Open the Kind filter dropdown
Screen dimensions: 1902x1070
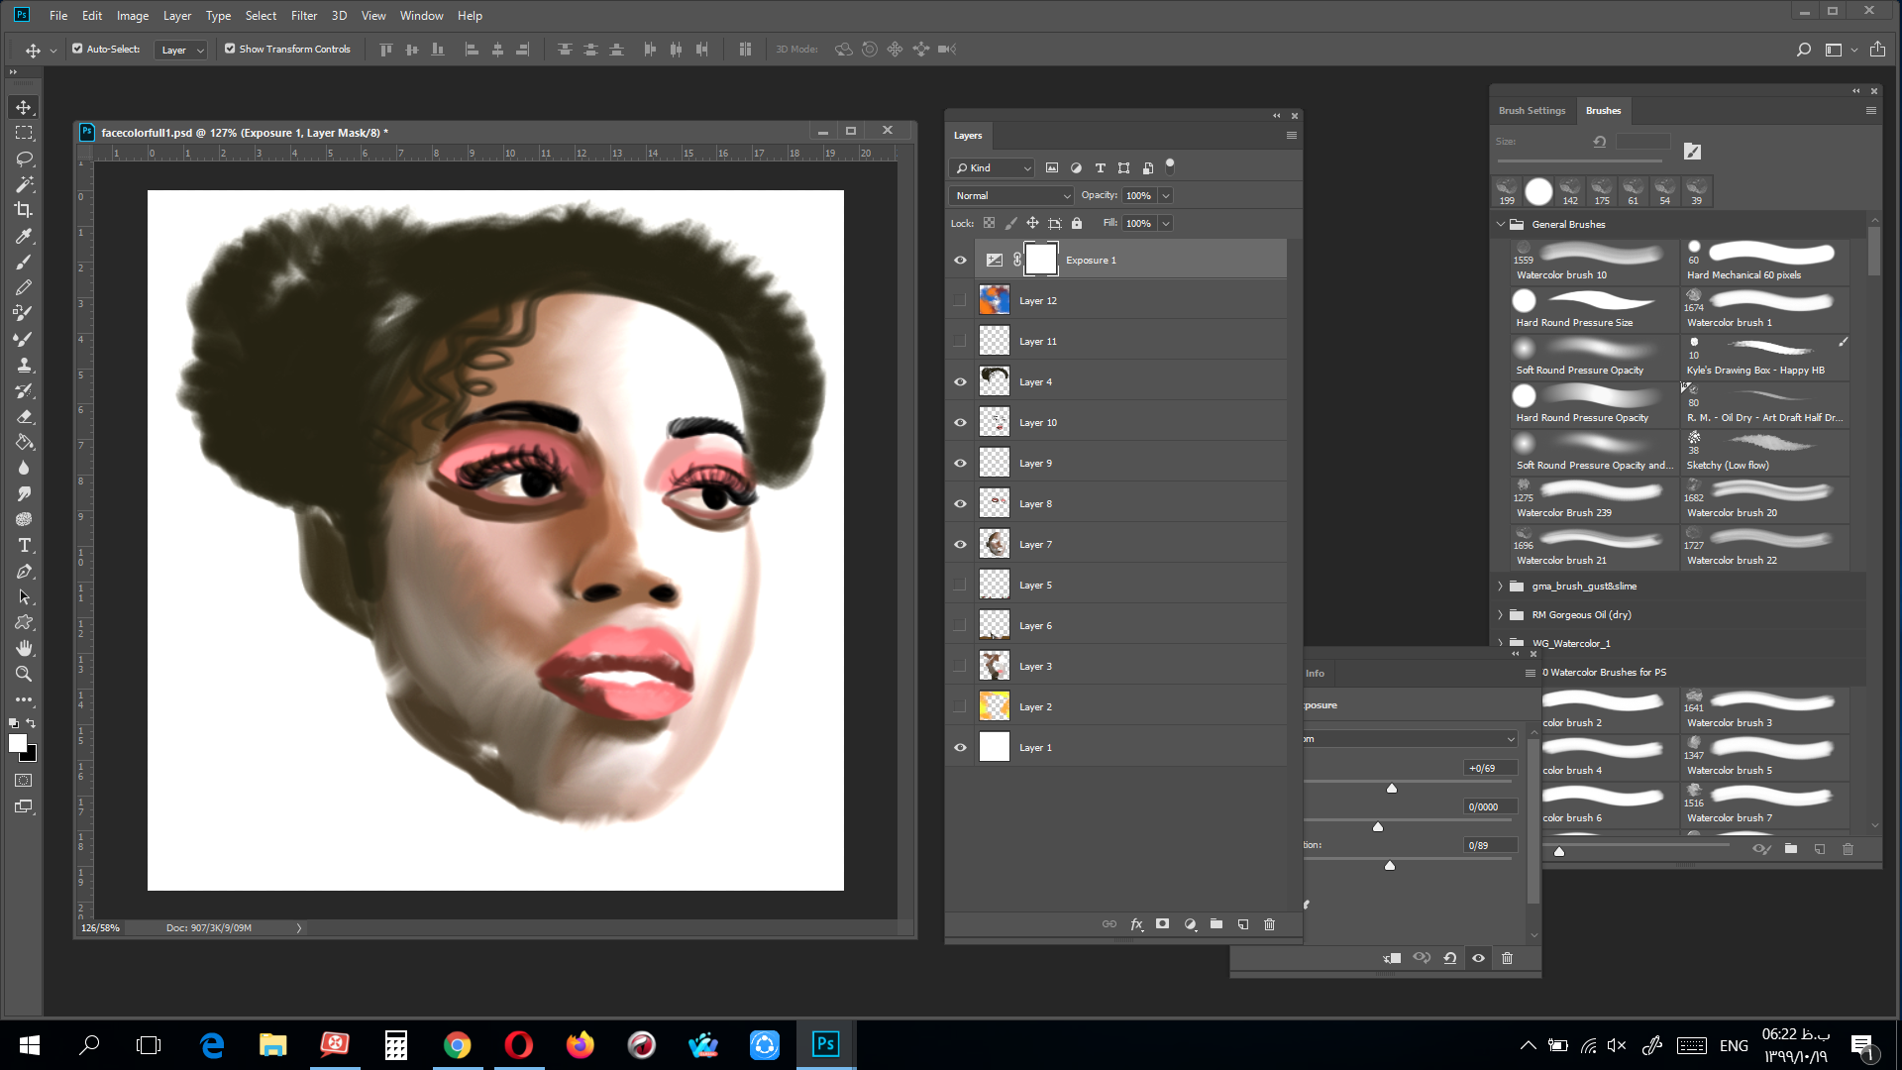[993, 168]
